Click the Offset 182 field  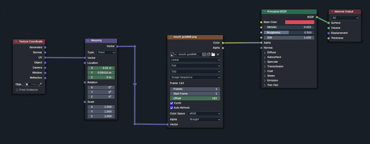pyautogui.click(x=195, y=98)
